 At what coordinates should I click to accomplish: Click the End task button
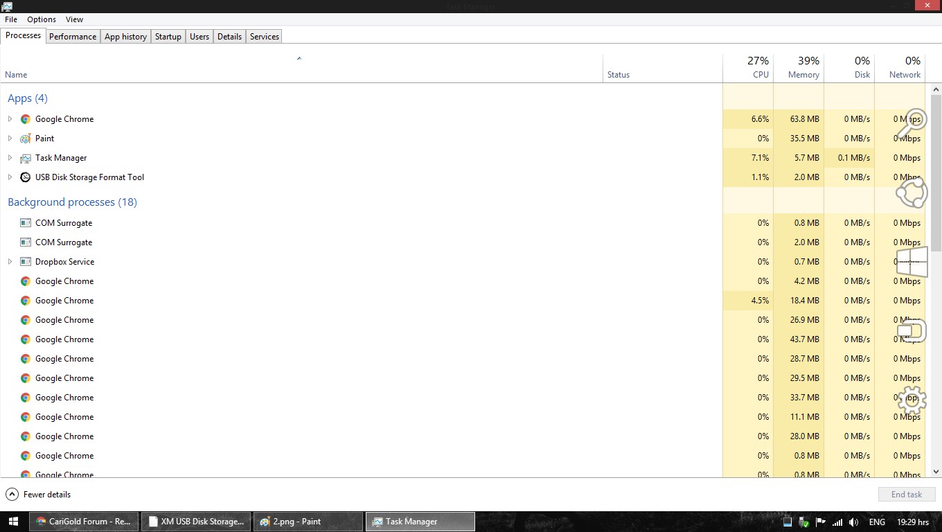pos(907,495)
